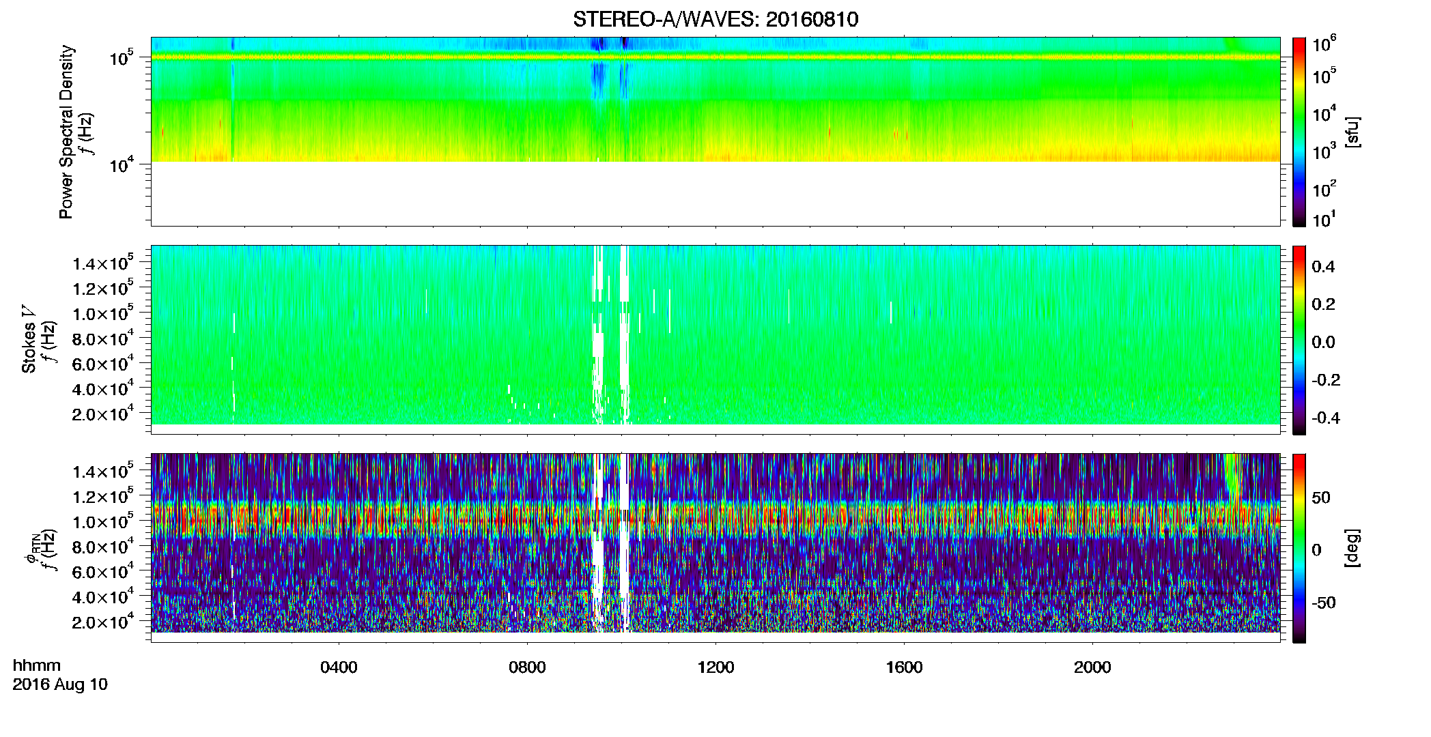
Task: Click the [deg] colorbar unit label
Action: [x=1352, y=548]
